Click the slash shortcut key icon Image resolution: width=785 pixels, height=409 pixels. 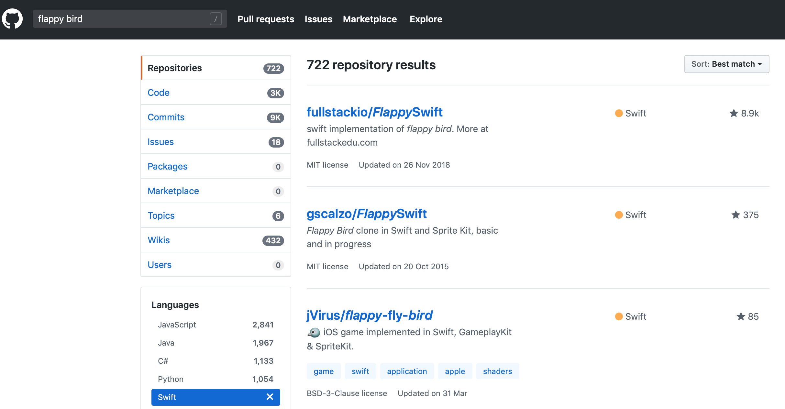click(216, 19)
